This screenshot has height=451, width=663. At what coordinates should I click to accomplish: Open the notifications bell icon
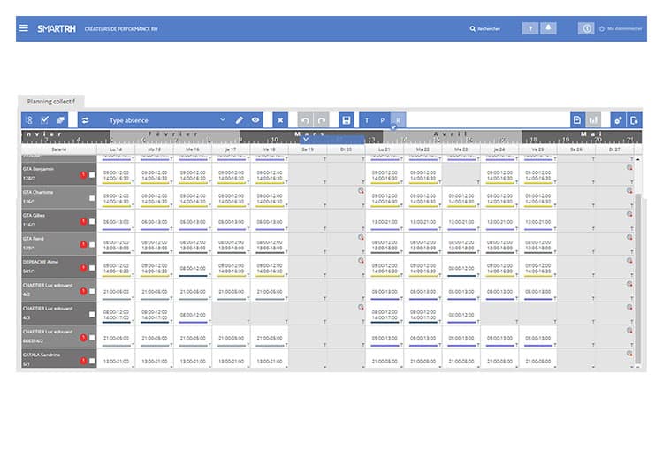549,28
